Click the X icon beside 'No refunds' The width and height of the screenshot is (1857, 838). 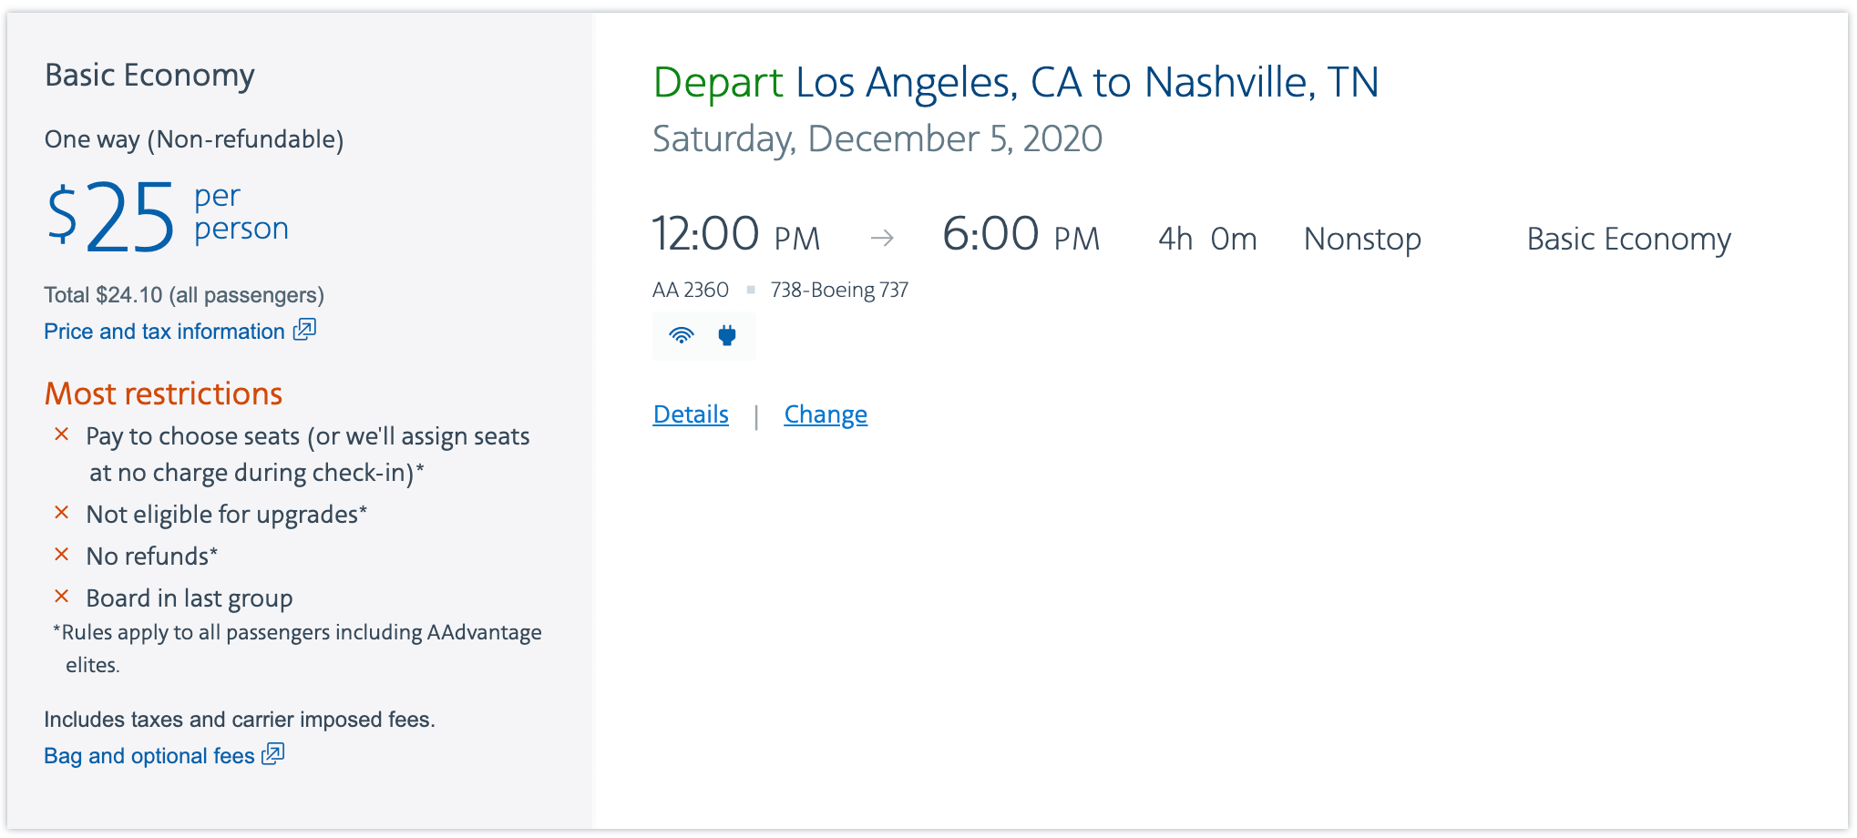pos(62,555)
